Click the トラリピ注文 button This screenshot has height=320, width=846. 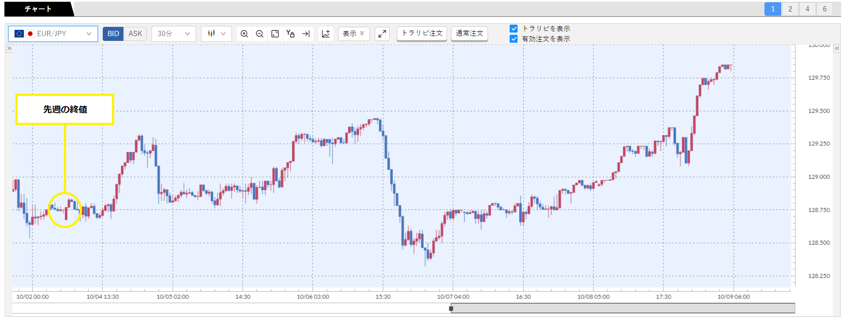(422, 33)
